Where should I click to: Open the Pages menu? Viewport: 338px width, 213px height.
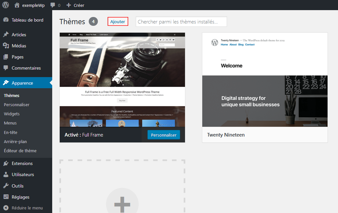(18, 57)
